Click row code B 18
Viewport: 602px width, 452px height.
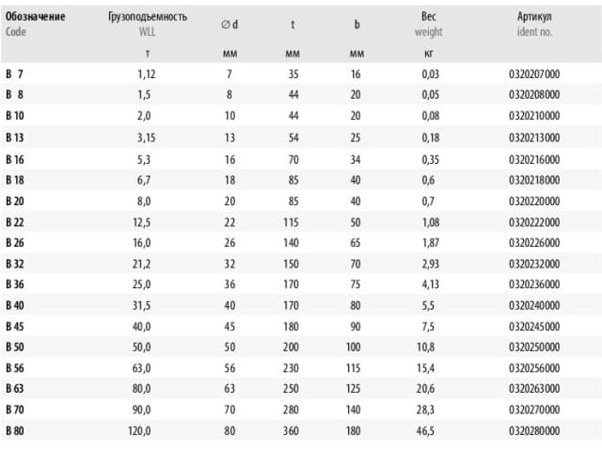click(15, 180)
